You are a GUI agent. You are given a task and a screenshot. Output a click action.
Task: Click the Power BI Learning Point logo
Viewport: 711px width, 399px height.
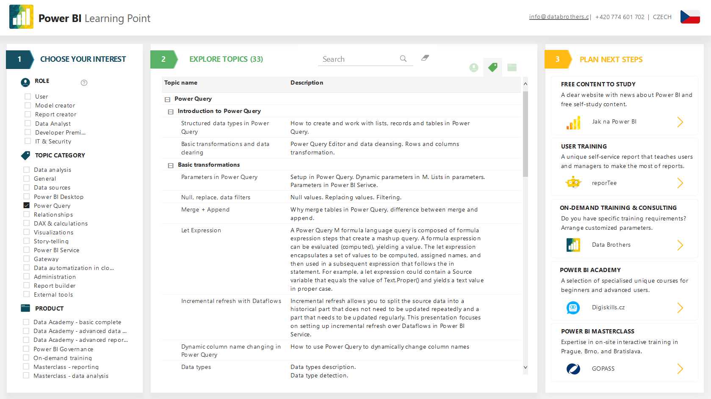21,17
